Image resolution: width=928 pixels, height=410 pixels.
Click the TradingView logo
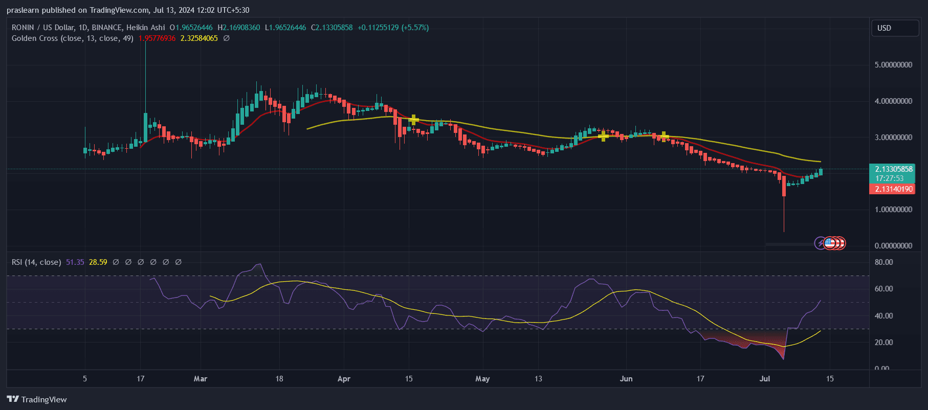click(x=37, y=399)
